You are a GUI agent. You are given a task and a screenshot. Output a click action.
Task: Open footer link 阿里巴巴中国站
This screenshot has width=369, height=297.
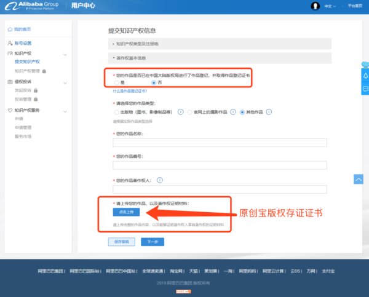coord(121,271)
